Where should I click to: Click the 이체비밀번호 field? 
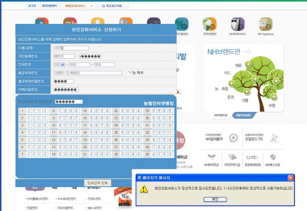click(66, 90)
